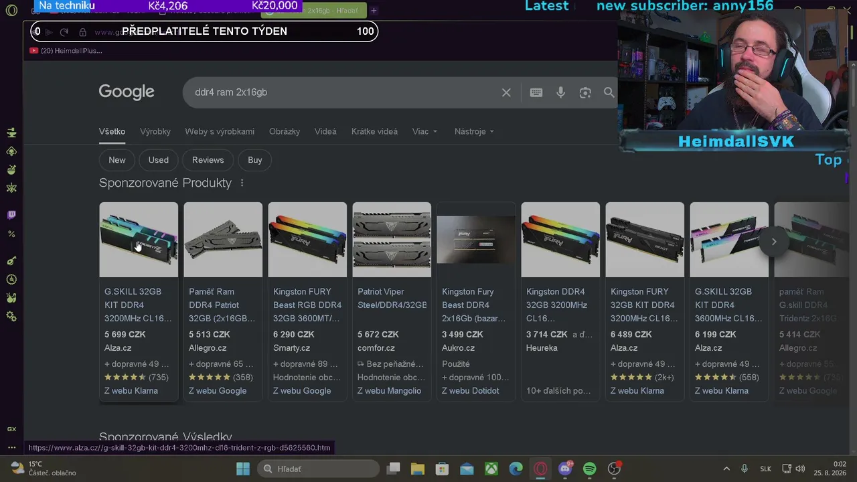This screenshot has width=857, height=482.
Task: Open File Explorer from taskbar
Action: tap(418, 469)
